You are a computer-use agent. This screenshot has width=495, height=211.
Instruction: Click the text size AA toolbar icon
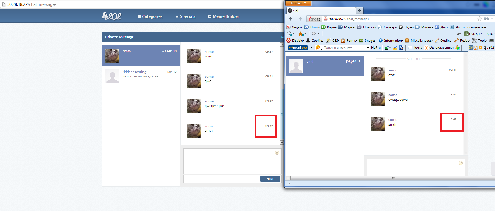[x=387, y=48]
